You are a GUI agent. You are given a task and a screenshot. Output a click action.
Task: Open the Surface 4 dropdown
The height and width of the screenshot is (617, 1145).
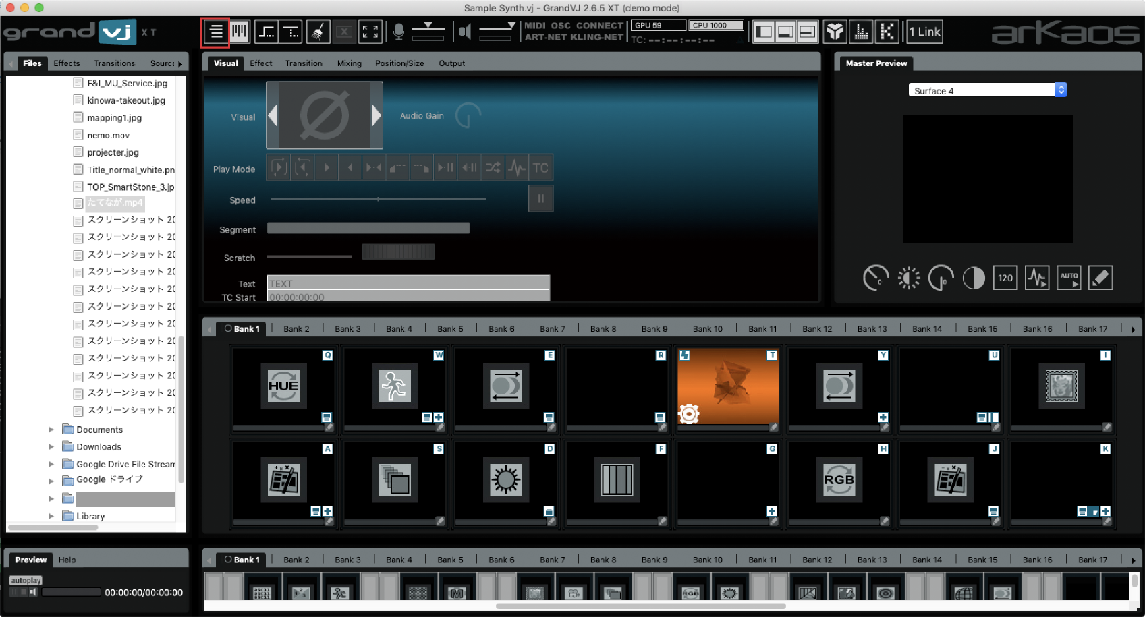tap(988, 90)
